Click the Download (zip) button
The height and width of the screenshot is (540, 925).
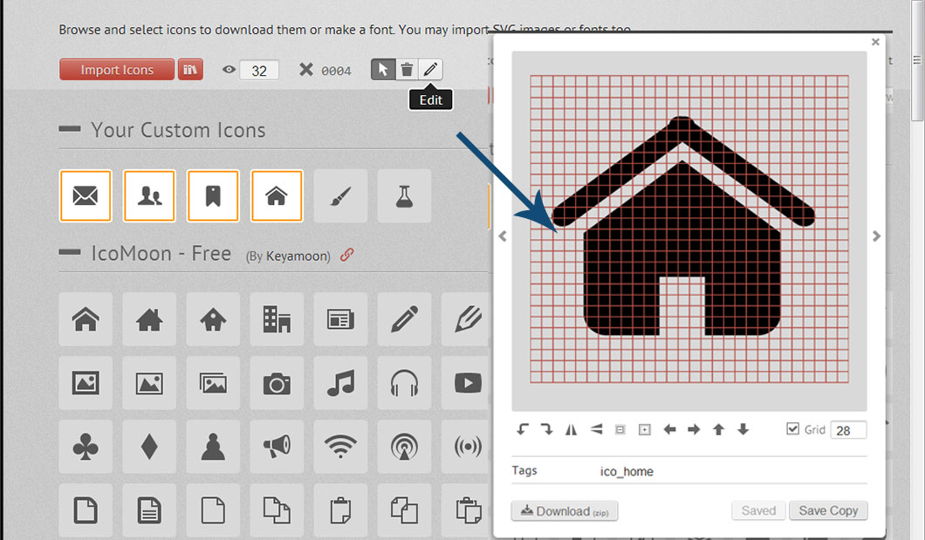point(565,511)
